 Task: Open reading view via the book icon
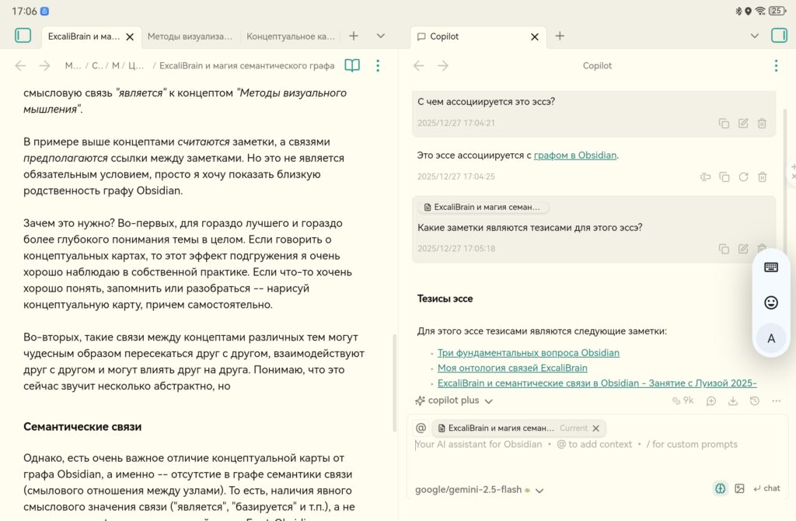351,65
